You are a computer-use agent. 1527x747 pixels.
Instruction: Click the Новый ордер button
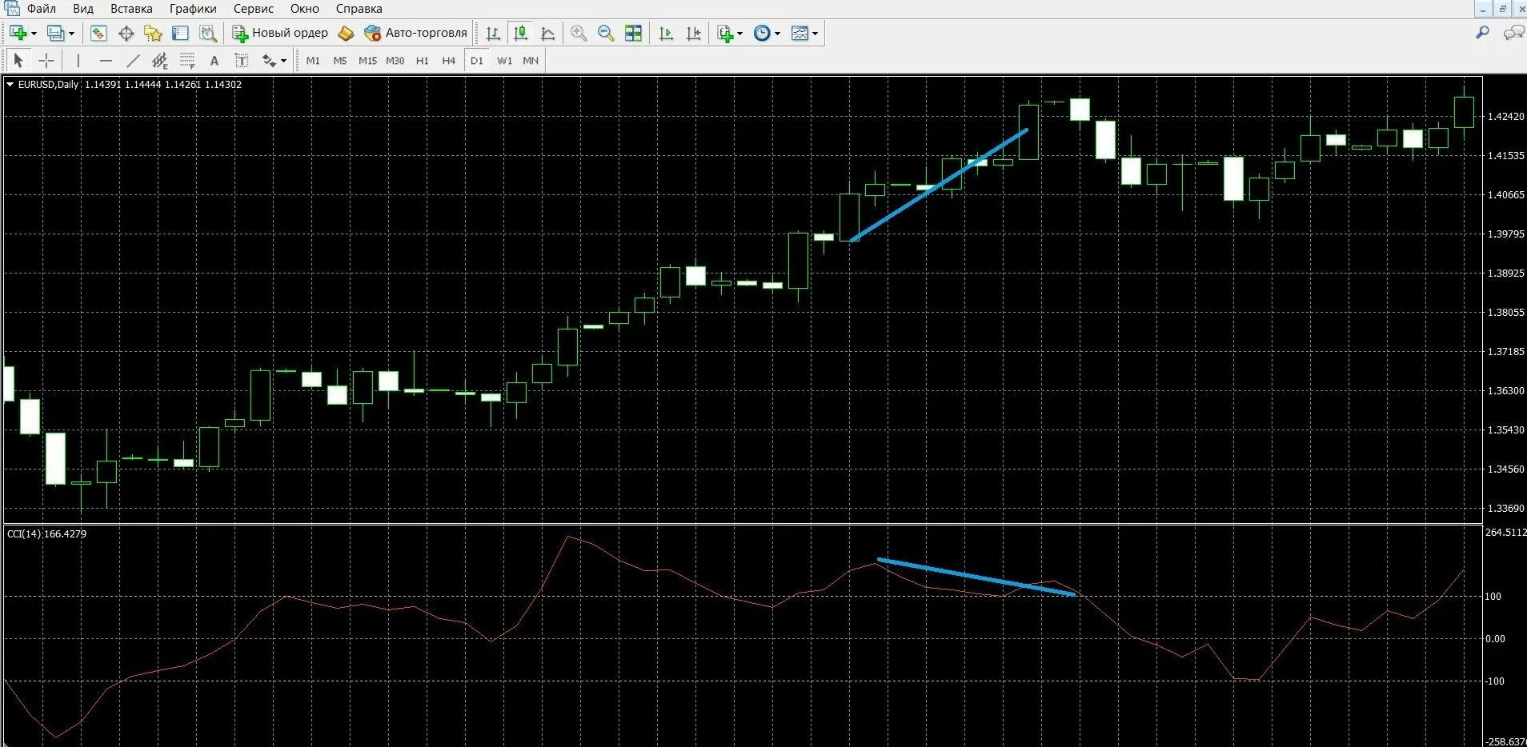[x=280, y=33]
